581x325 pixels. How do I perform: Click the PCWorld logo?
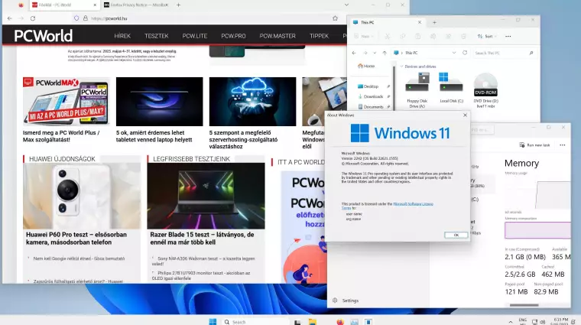44,36
